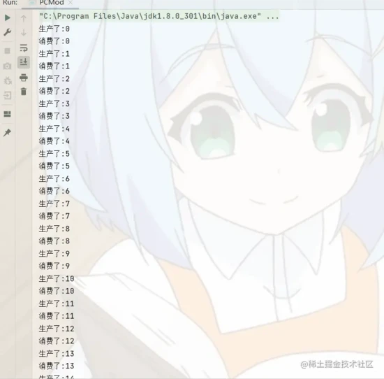
Task: Click output line 生产了:1
Action: coord(54,54)
